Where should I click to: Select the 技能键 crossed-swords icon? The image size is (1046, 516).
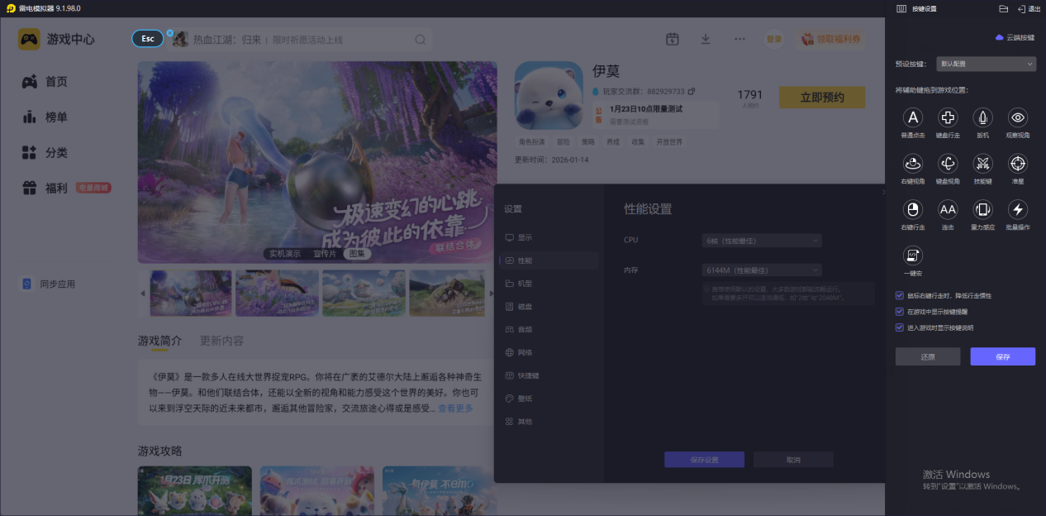coord(982,163)
